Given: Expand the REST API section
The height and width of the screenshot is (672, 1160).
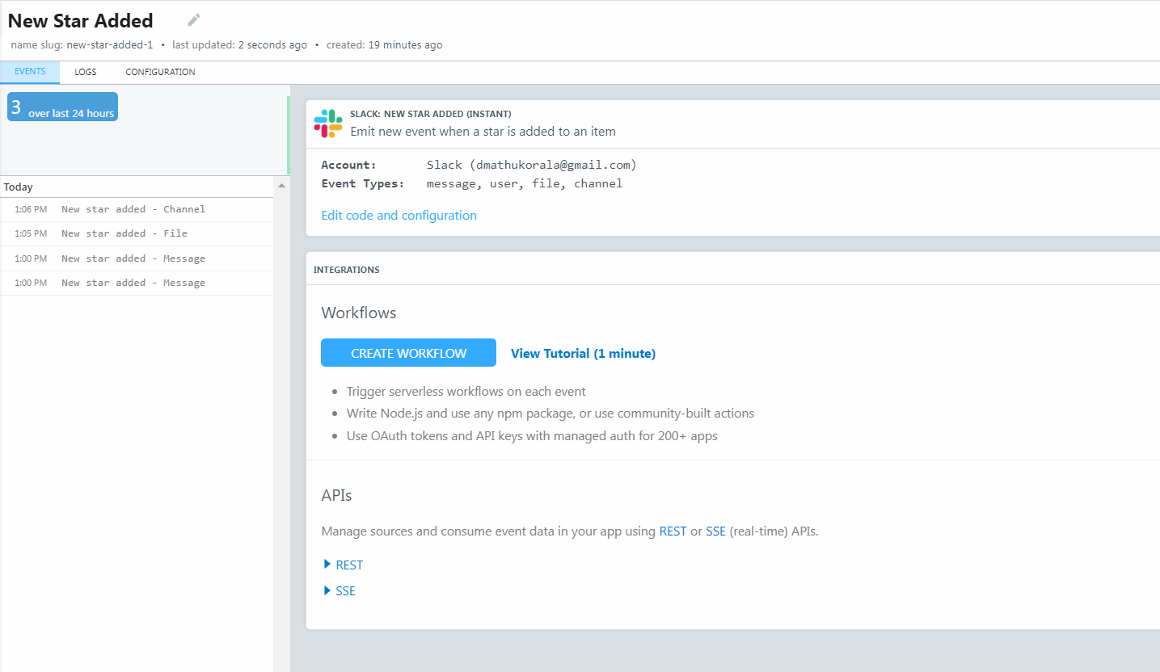Looking at the screenshot, I should (344, 565).
